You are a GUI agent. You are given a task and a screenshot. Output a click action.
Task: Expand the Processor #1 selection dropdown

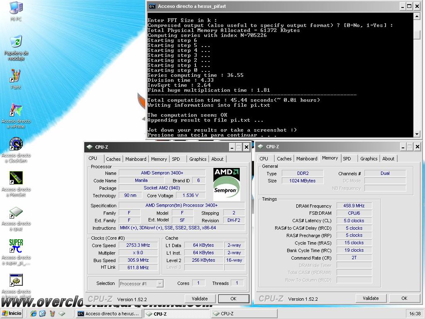160,284
